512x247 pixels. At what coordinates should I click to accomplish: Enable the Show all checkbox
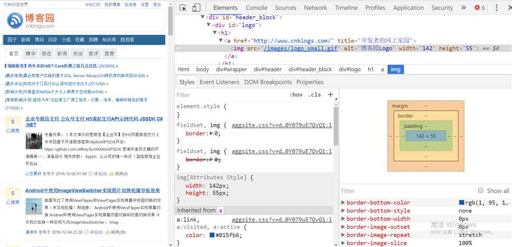480,190
